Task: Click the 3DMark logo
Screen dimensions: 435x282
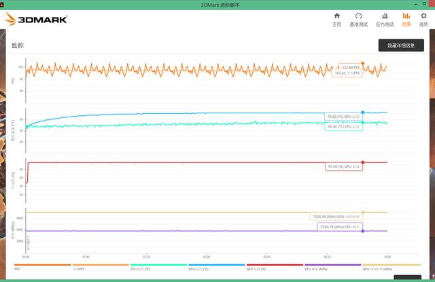Action: point(36,19)
